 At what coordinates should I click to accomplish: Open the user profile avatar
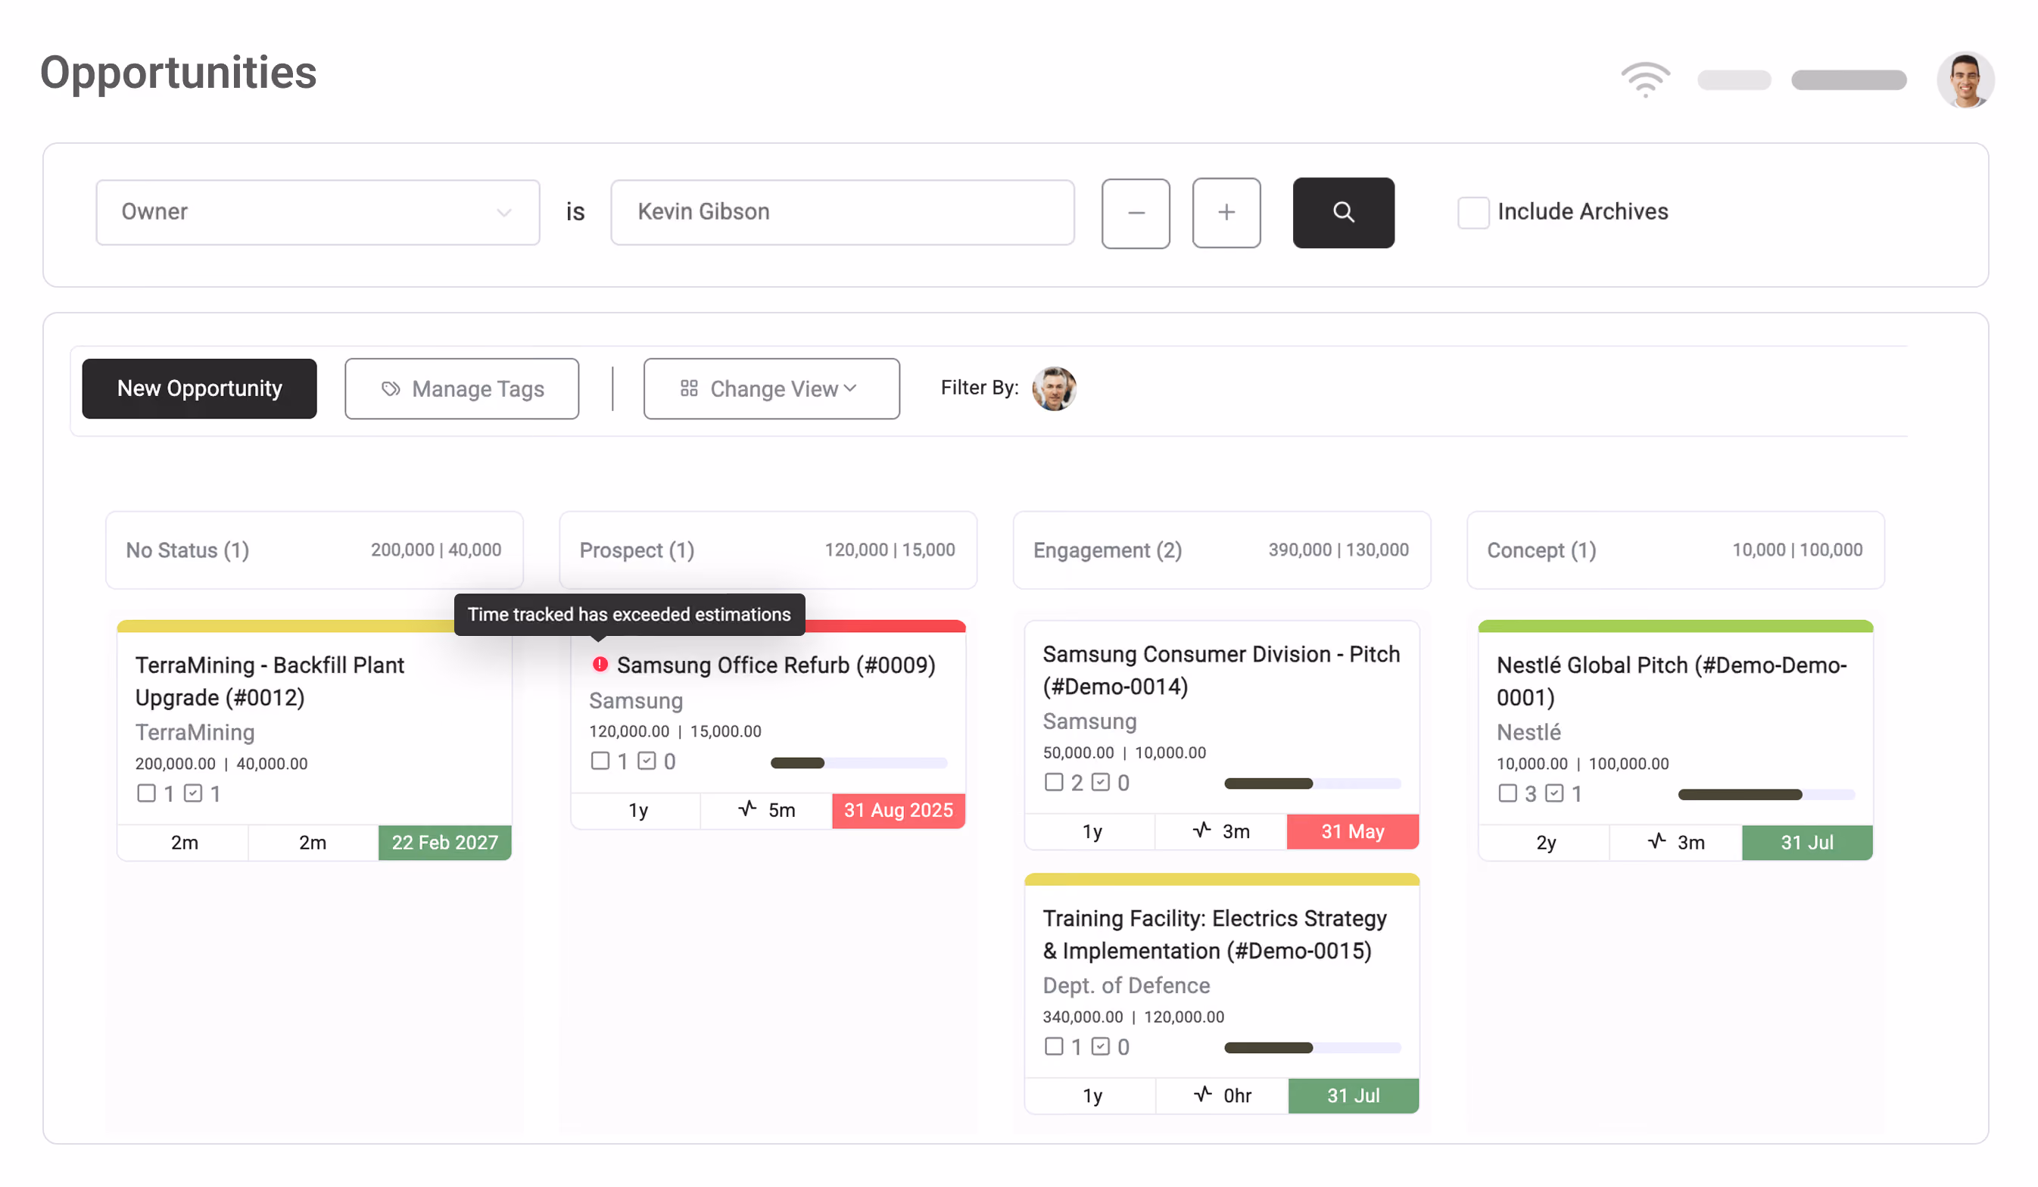[1965, 79]
